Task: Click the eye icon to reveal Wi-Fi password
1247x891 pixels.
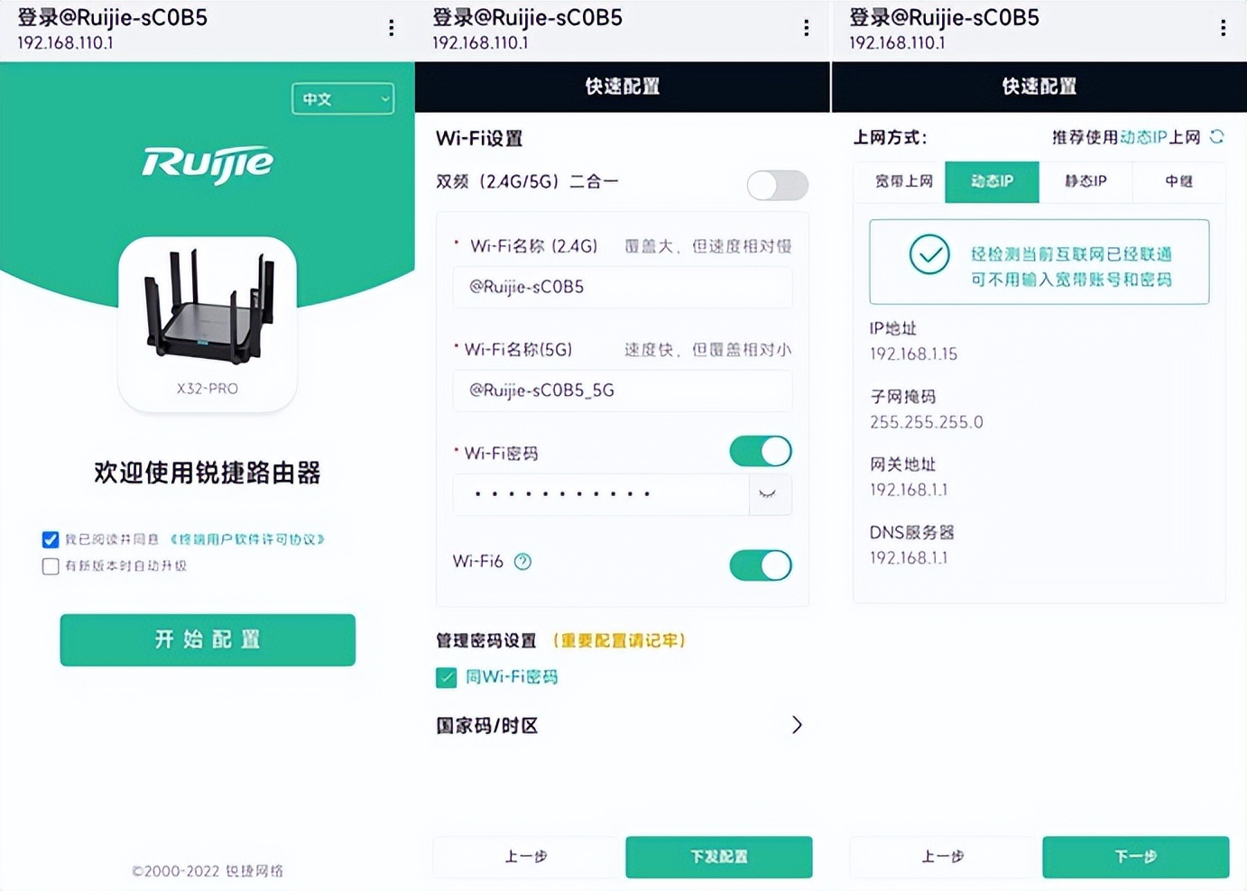Action: [769, 494]
